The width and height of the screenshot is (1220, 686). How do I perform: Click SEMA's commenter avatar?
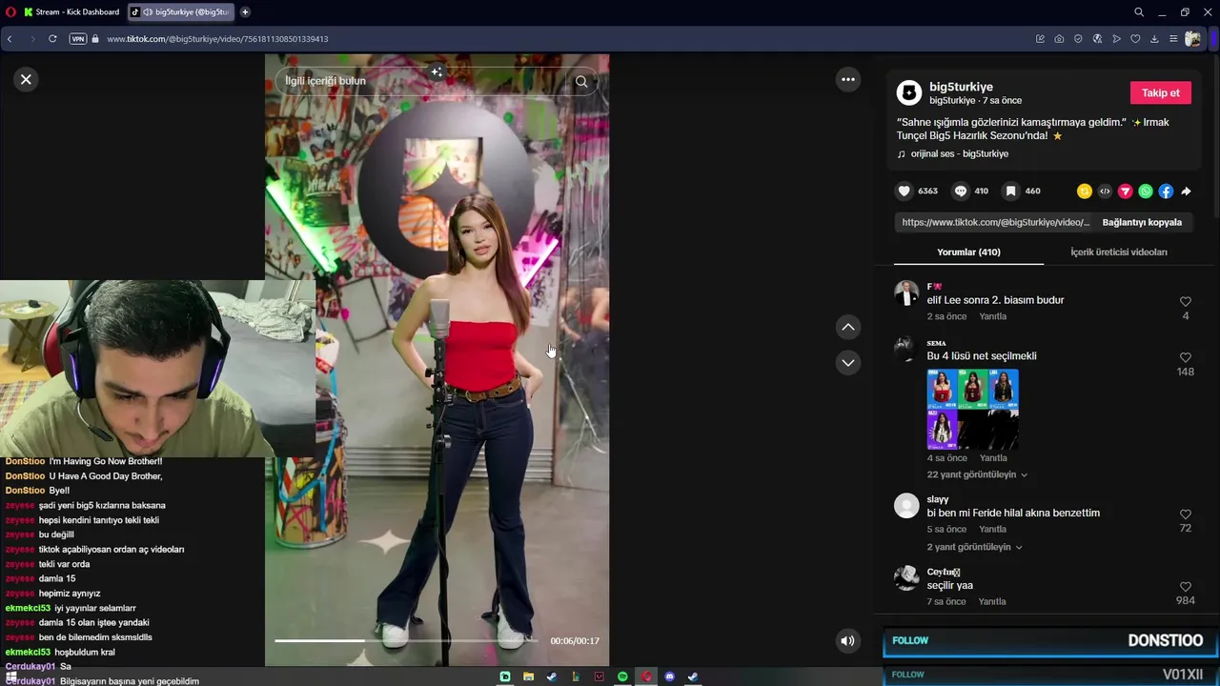[x=905, y=350]
